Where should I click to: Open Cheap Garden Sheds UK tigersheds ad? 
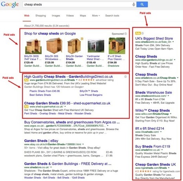pyautogui.click(x=156, y=164)
